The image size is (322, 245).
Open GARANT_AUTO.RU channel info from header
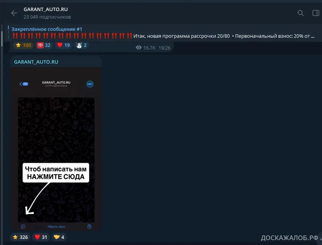coord(46,10)
